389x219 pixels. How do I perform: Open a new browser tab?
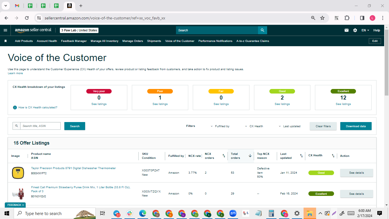(81, 6)
